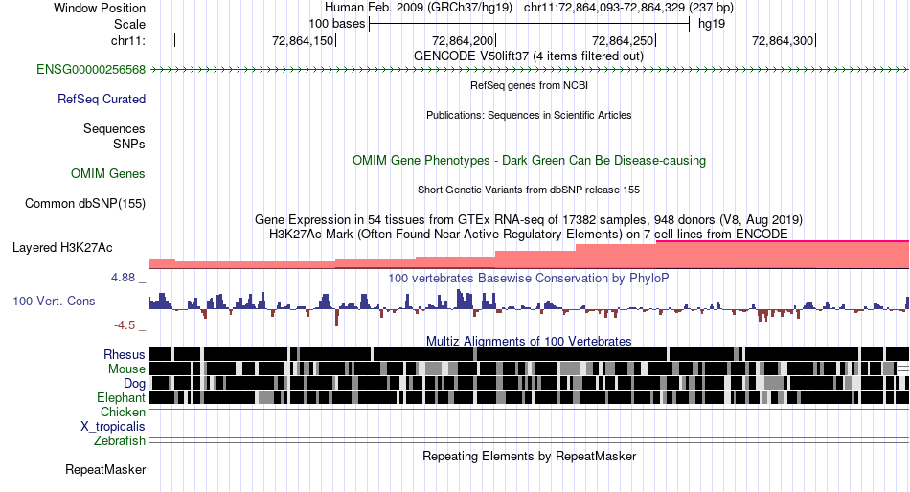Click the Common dbSNP(155) track label
910x492 pixels.
click(84, 204)
